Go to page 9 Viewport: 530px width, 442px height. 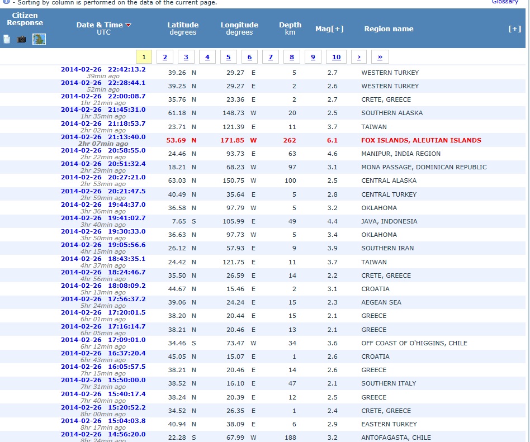(313, 57)
